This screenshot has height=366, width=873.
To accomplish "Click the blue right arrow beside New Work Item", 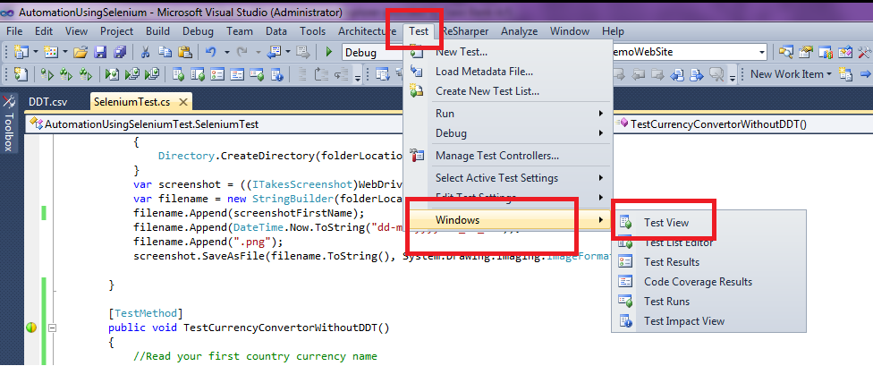I will click(x=865, y=74).
